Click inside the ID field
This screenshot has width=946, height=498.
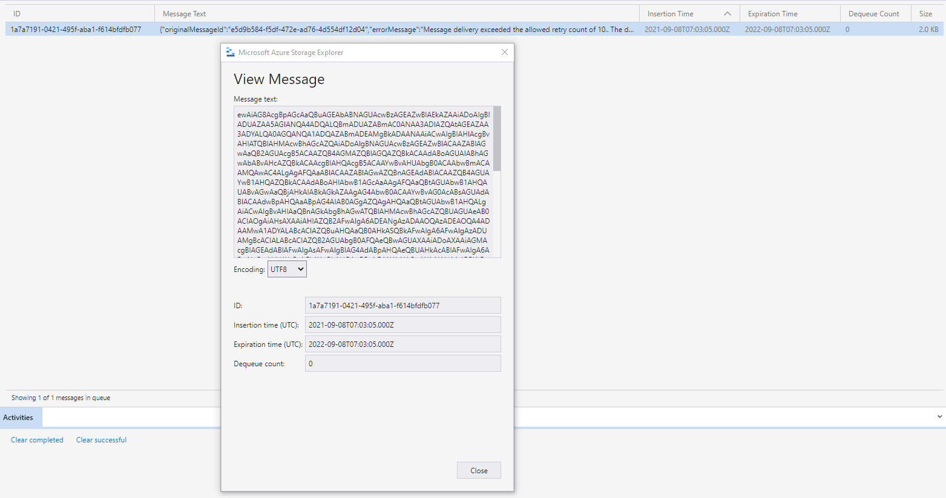tap(402, 305)
